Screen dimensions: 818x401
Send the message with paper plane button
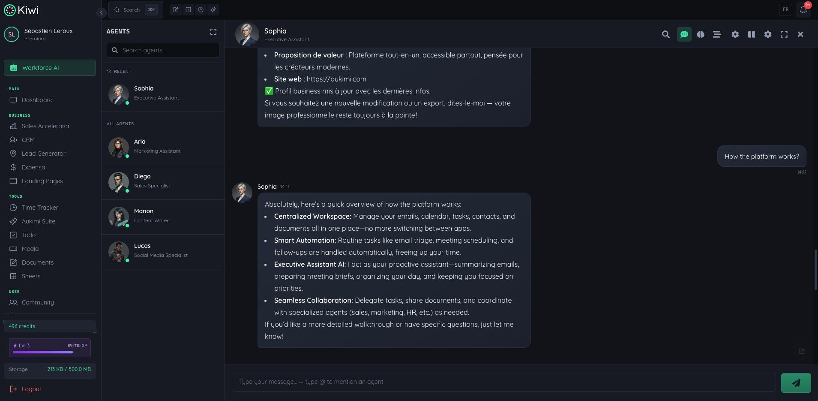point(796,383)
